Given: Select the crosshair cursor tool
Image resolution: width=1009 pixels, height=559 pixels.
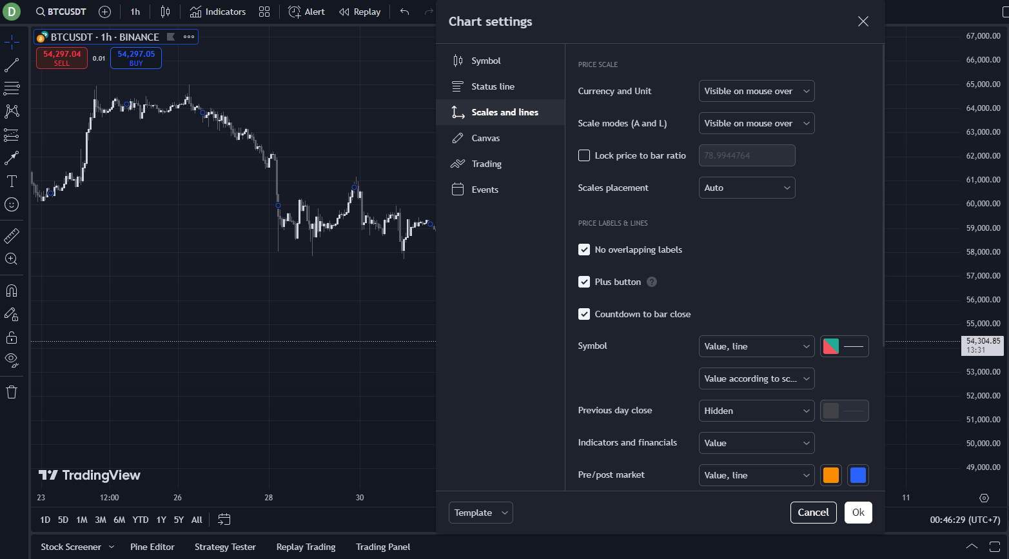Looking at the screenshot, I should (x=12, y=43).
